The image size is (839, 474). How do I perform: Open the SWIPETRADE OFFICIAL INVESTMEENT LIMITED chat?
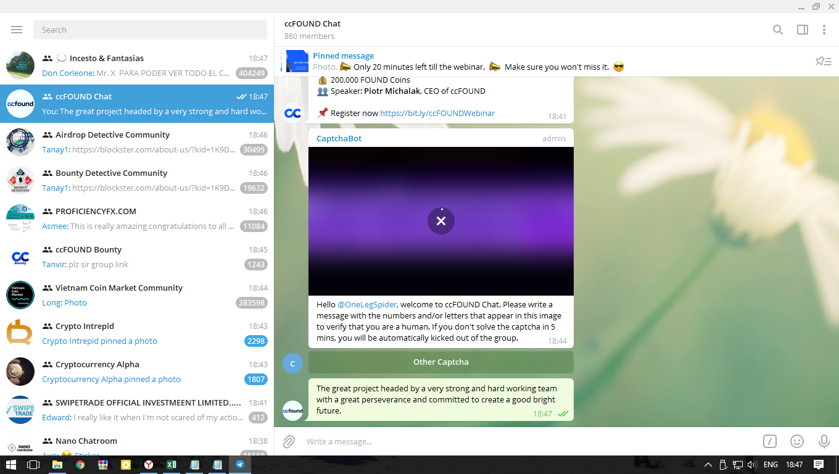pos(137,410)
